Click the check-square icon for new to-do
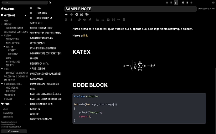The width and height of the screenshot is (216, 134). [191, 2]
